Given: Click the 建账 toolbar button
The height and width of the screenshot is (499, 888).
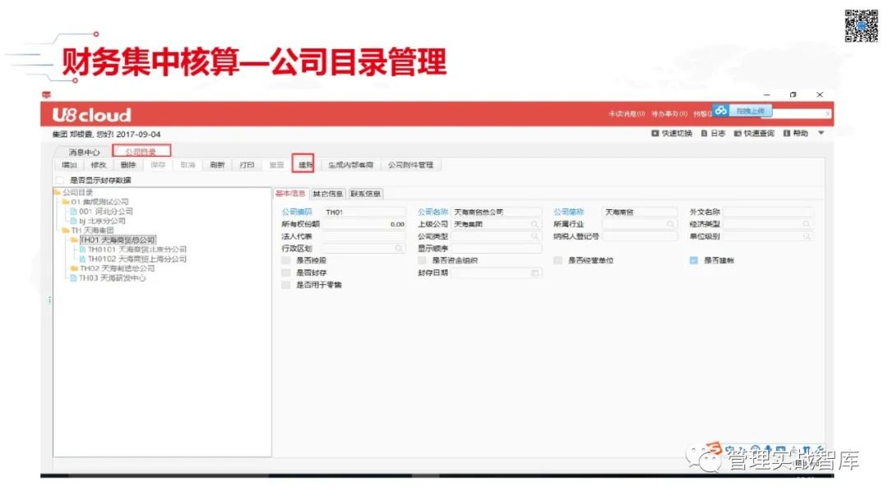Looking at the screenshot, I should coord(305,165).
